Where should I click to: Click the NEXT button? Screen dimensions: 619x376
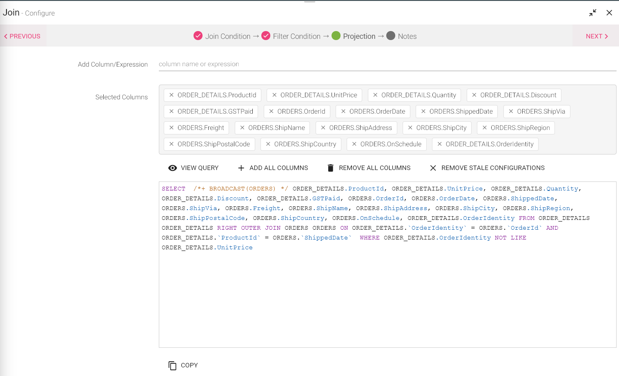click(597, 36)
